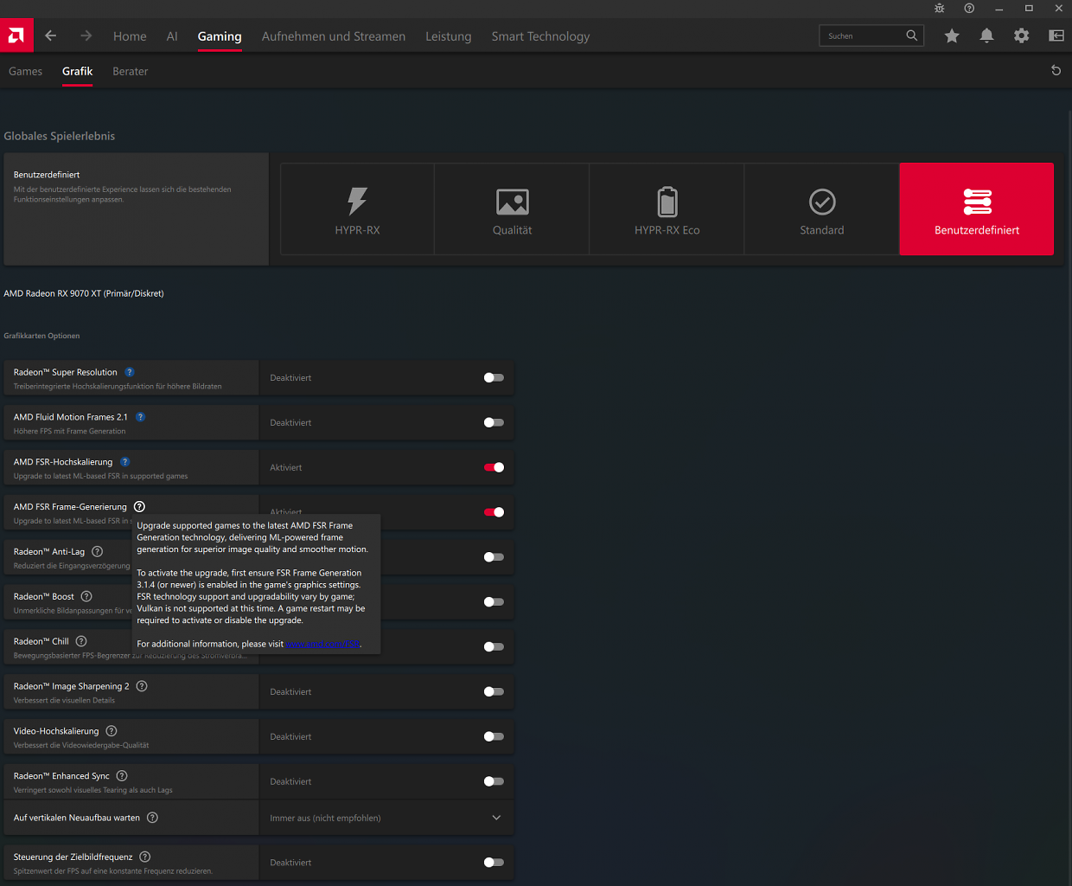This screenshot has width=1072, height=886.
Task: Enable Radeon Super Resolution toggle
Action: pyautogui.click(x=494, y=377)
